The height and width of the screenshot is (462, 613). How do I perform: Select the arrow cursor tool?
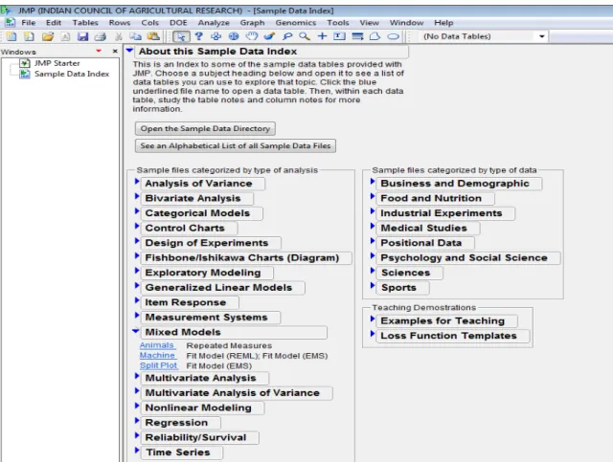[x=181, y=36]
